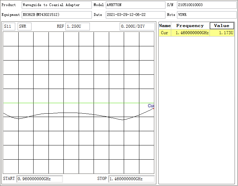Click the SWR format box
238x186 pixels.
(24, 27)
